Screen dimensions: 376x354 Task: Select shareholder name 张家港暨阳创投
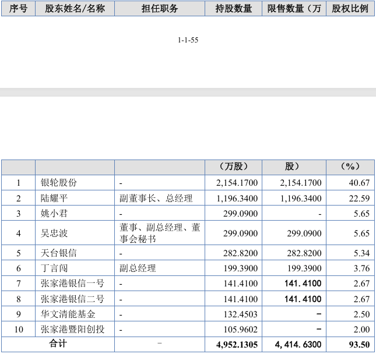coord(72,330)
